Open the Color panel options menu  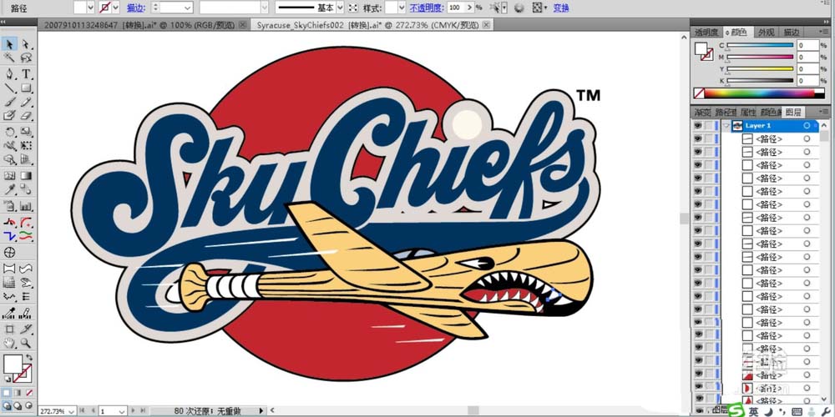point(823,33)
